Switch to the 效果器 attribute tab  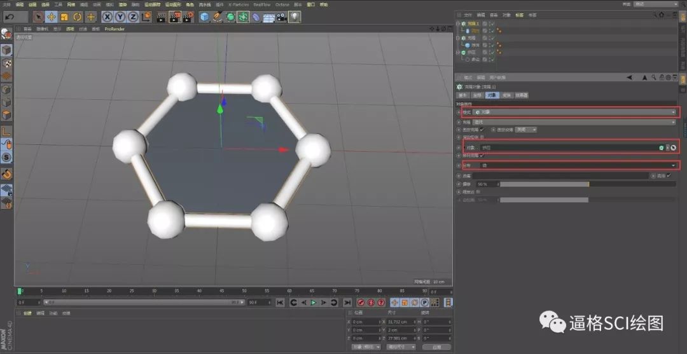[x=522, y=95]
